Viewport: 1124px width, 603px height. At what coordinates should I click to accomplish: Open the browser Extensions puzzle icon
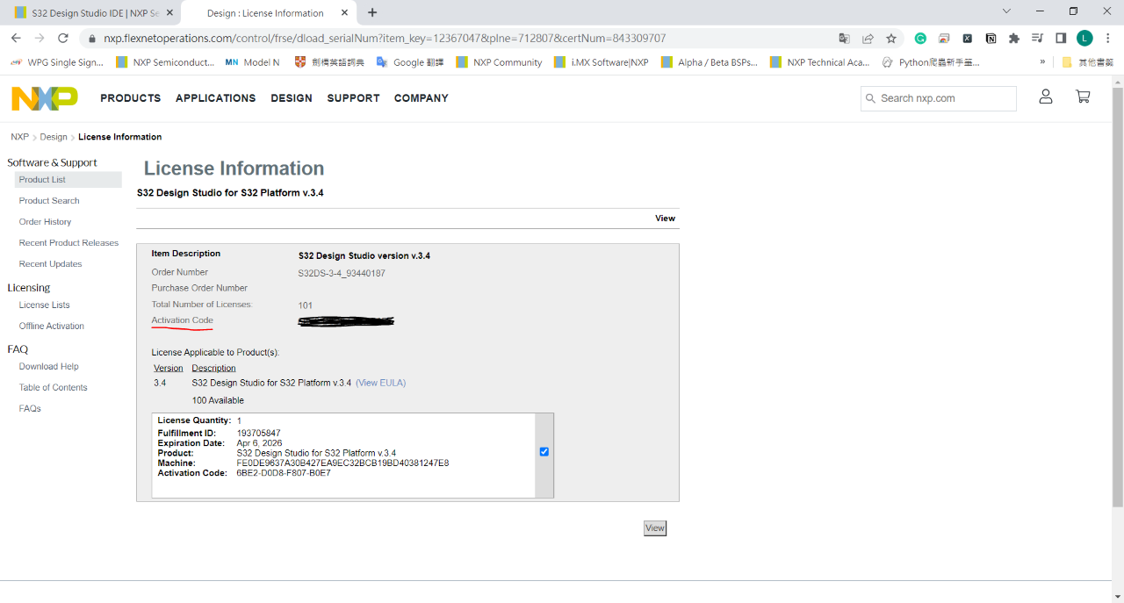click(1014, 39)
